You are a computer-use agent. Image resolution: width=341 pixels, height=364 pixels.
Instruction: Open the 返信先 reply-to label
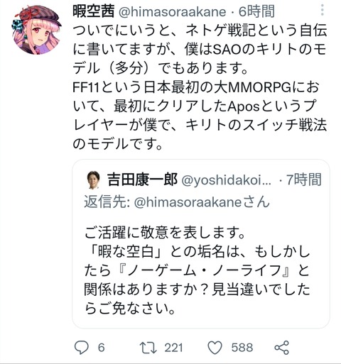tap(107, 202)
